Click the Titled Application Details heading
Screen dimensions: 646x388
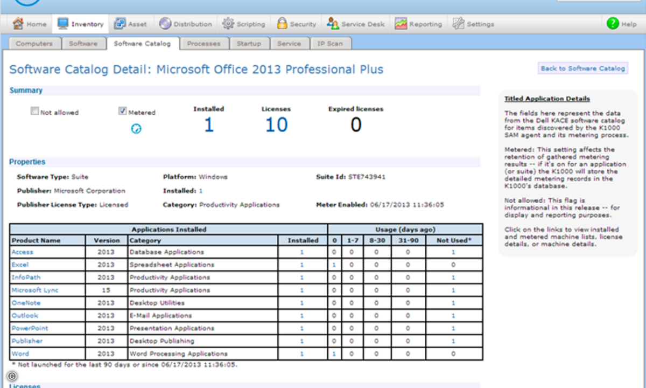547,99
